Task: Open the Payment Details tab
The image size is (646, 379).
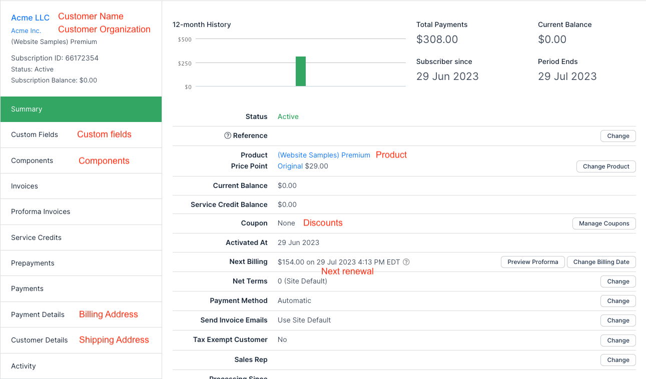Action: tap(38, 314)
